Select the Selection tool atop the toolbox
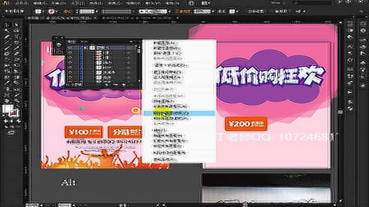The height and width of the screenshot is (207, 369). coord(7,25)
